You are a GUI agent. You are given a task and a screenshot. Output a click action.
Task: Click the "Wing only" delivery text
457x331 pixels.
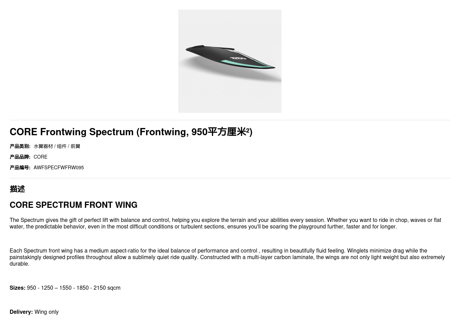point(46,312)
